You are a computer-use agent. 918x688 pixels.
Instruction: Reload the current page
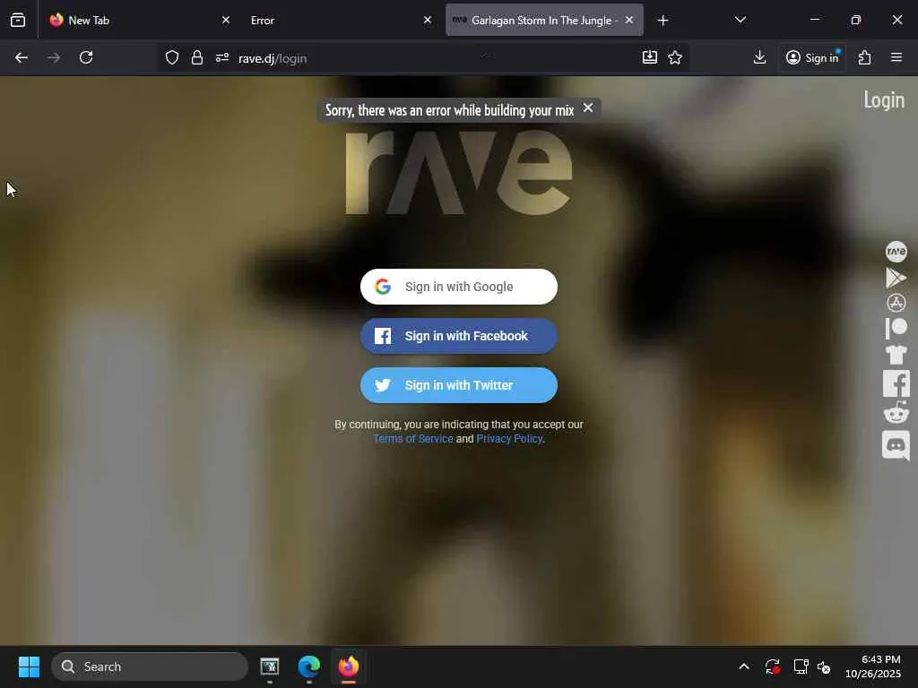tap(86, 58)
